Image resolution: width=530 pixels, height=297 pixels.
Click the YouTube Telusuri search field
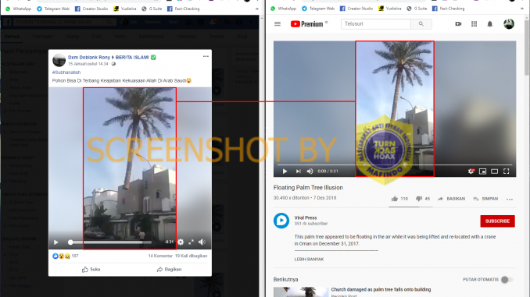376,24
